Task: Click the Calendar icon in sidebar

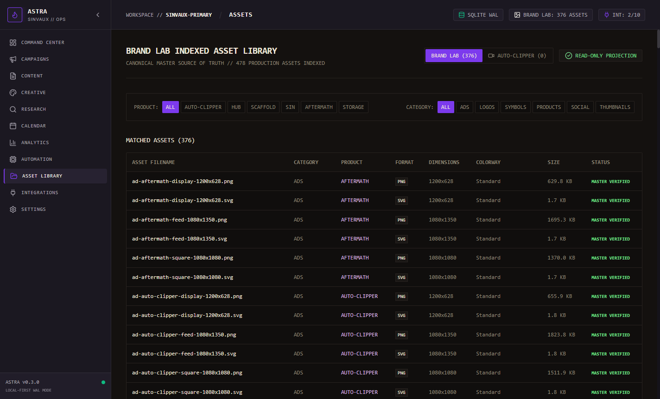Action: coord(13,126)
